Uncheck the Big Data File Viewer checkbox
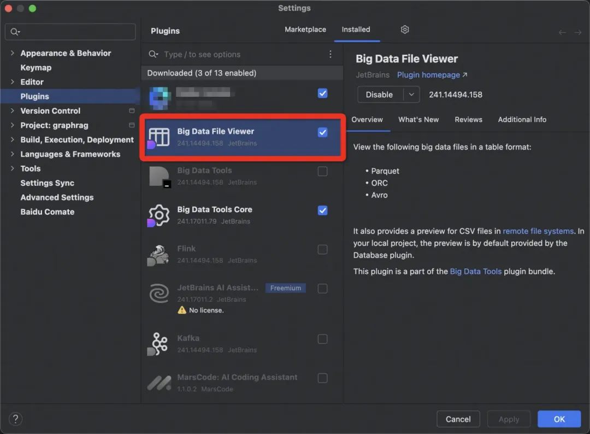 tap(322, 132)
